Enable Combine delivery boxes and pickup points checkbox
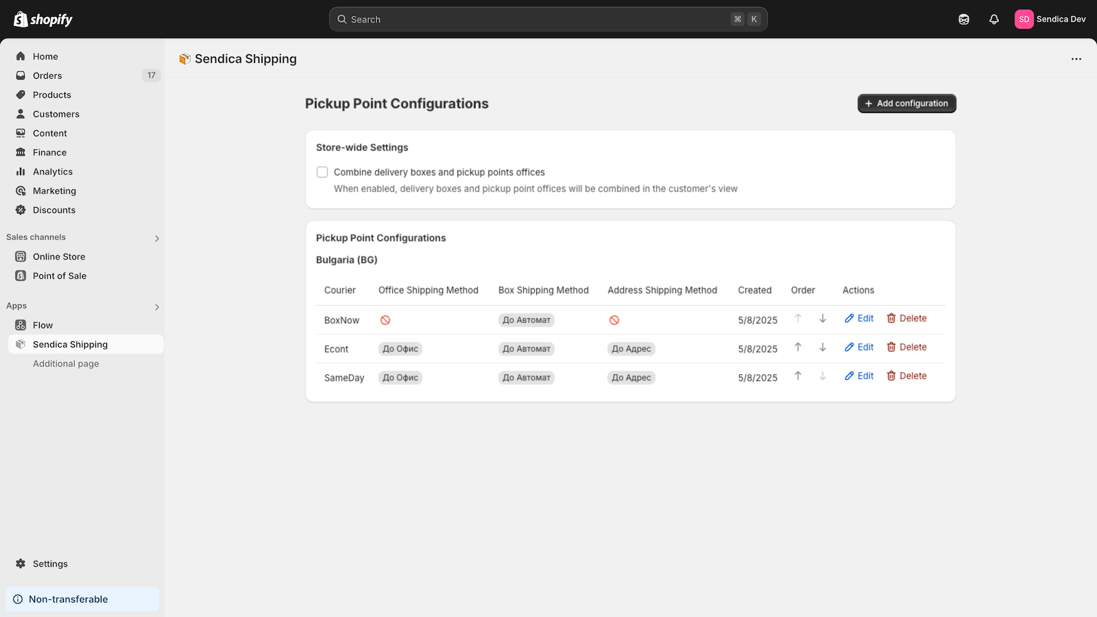This screenshot has height=617, width=1097. point(322,172)
